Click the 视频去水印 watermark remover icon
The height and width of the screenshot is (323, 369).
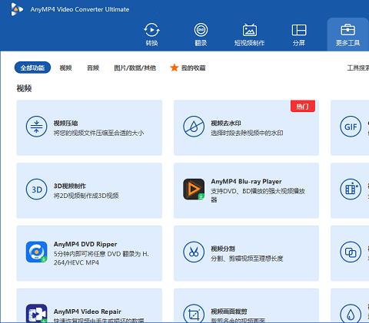click(x=194, y=127)
